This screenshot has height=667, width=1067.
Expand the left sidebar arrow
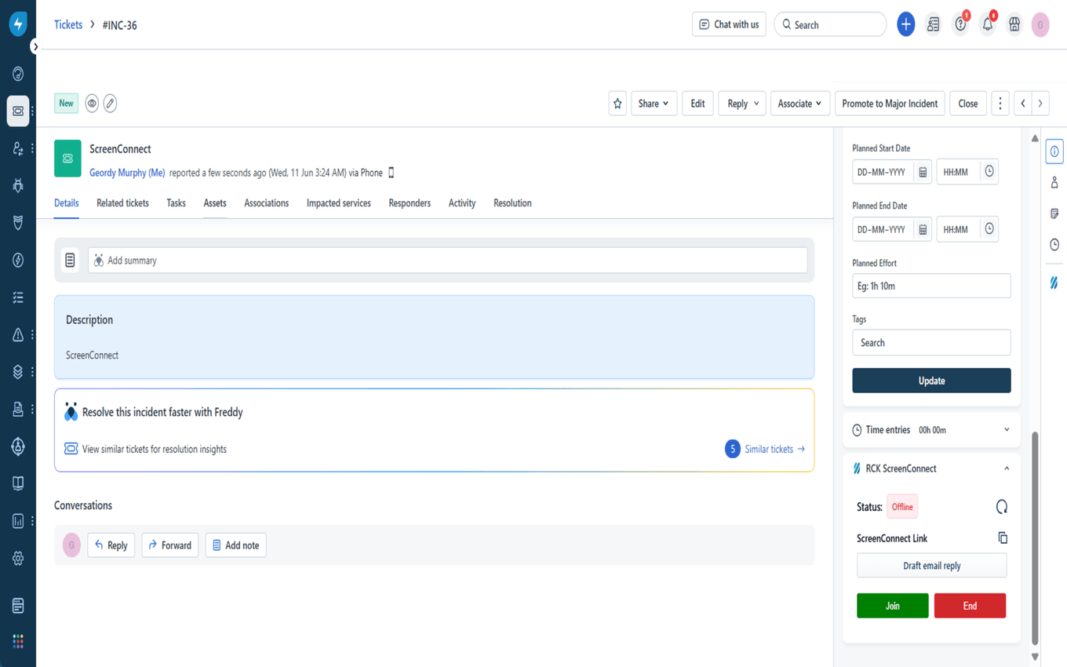click(x=35, y=47)
